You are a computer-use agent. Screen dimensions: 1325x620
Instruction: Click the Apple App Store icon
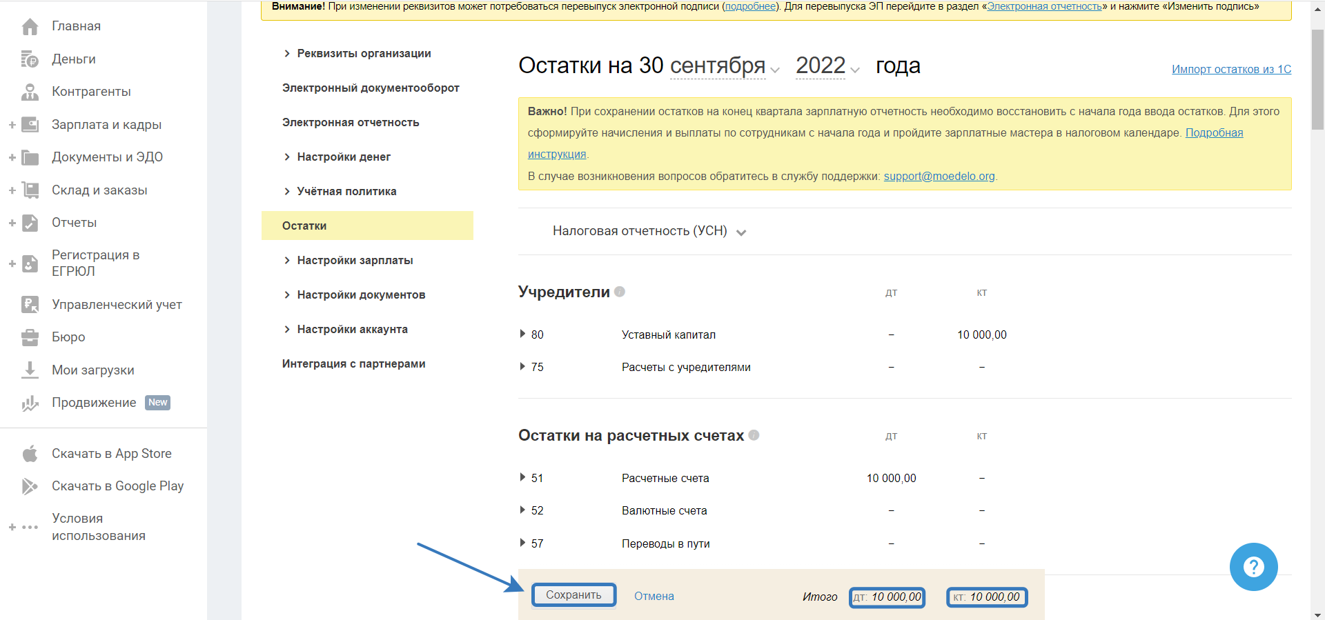[30, 454]
